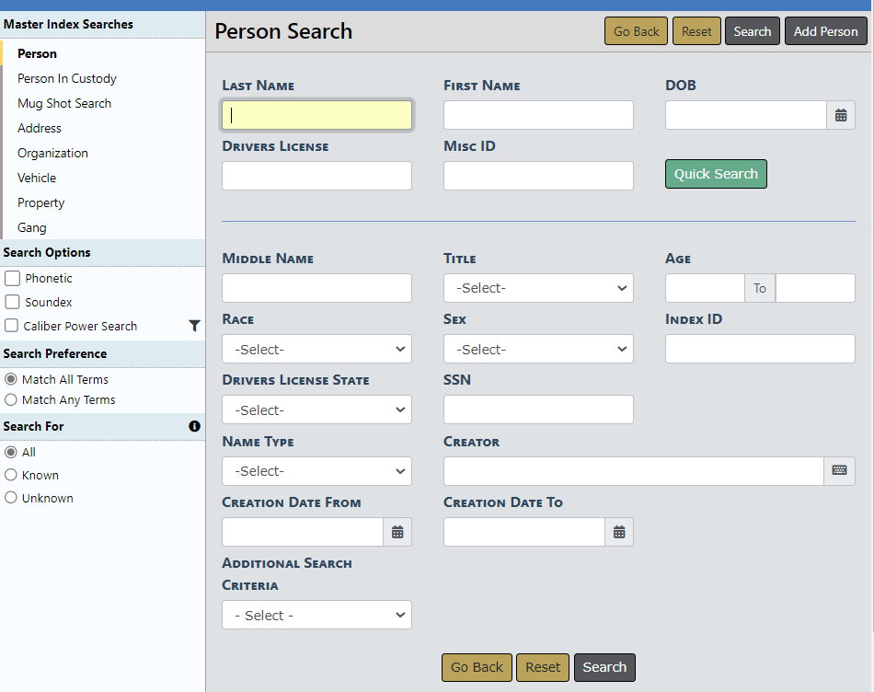This screenshot has width=874, height=692.
Task: Open the DOB calendar picker icon
Action: (x=840, y=115)
